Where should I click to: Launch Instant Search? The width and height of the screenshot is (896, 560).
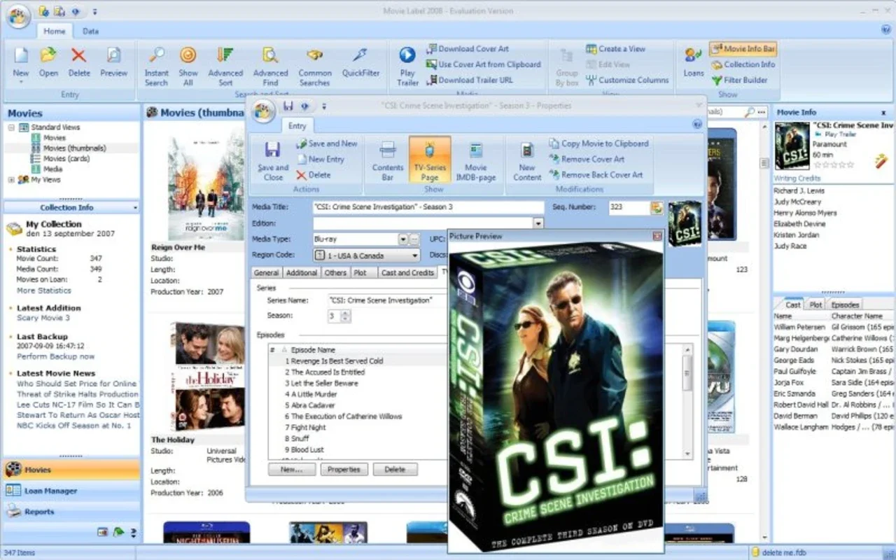pos(157,66)
